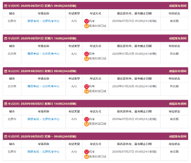Click 成绩发布时间 in the 08月02日 09:00 header
The width and height of the screenshot is (191, 163).
point(177,71)
